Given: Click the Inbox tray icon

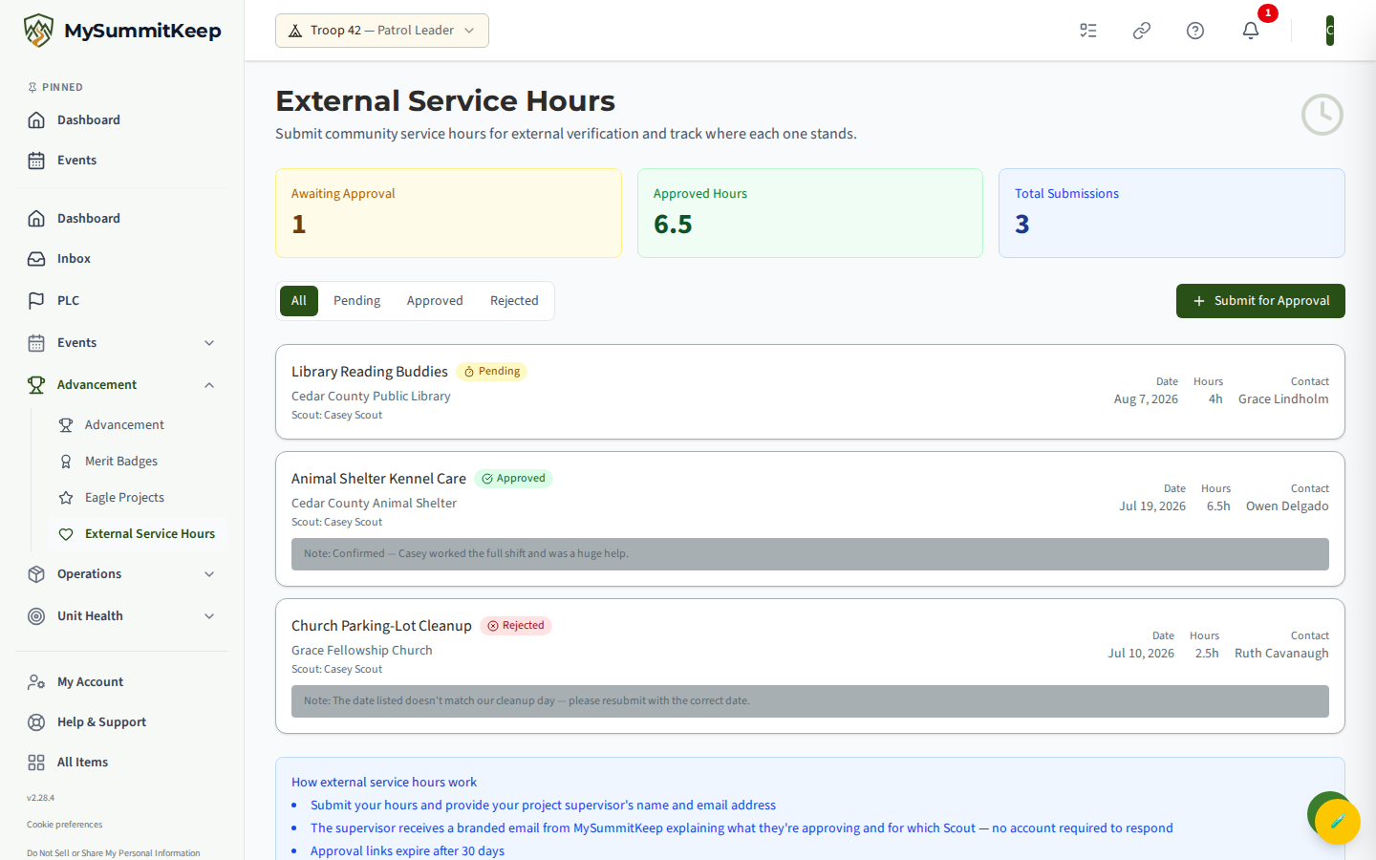Looking at the screenshot, I should tap(36, 258).
